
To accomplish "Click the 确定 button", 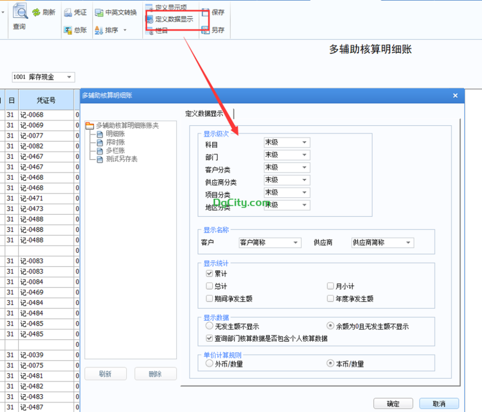I will click(x=393, y=404).
